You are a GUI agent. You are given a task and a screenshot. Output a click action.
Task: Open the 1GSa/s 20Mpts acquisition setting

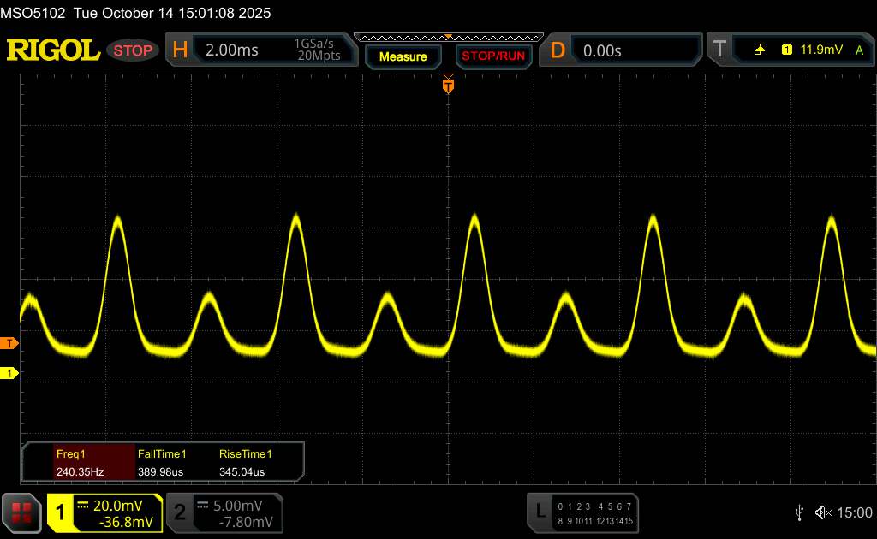(x=317, y=50)
